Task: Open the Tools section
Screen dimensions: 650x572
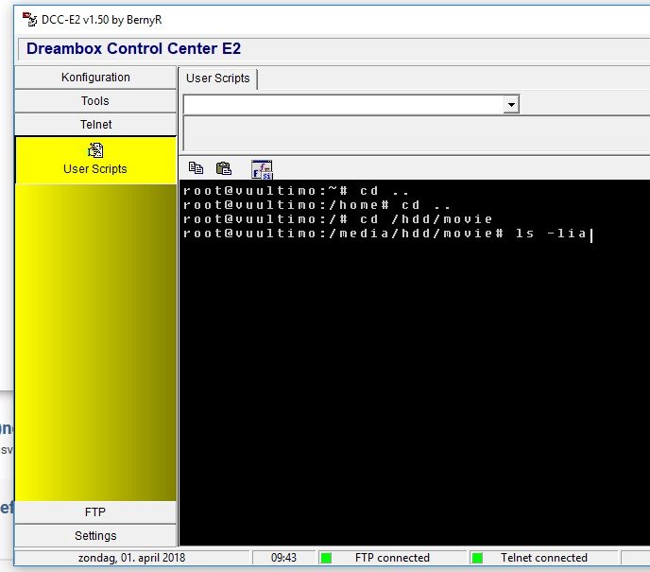Action: [x=95, y=101]
